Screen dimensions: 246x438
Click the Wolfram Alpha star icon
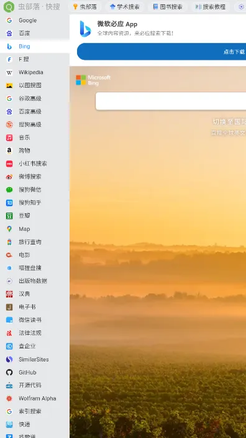pyautogui.click(x=9, y=399)
